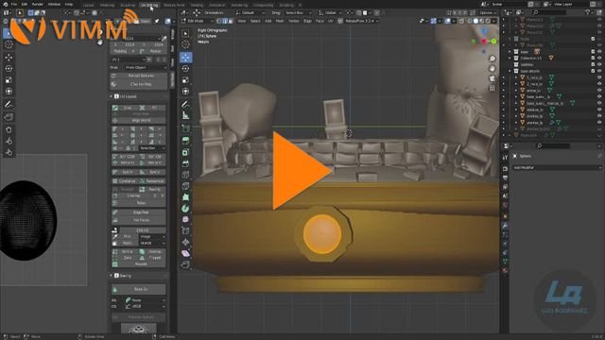This screenshot has width=605, height=340.
Task: Select the Shear tool in the 3D viewport toolbar
Action: [x=185, y=253]
